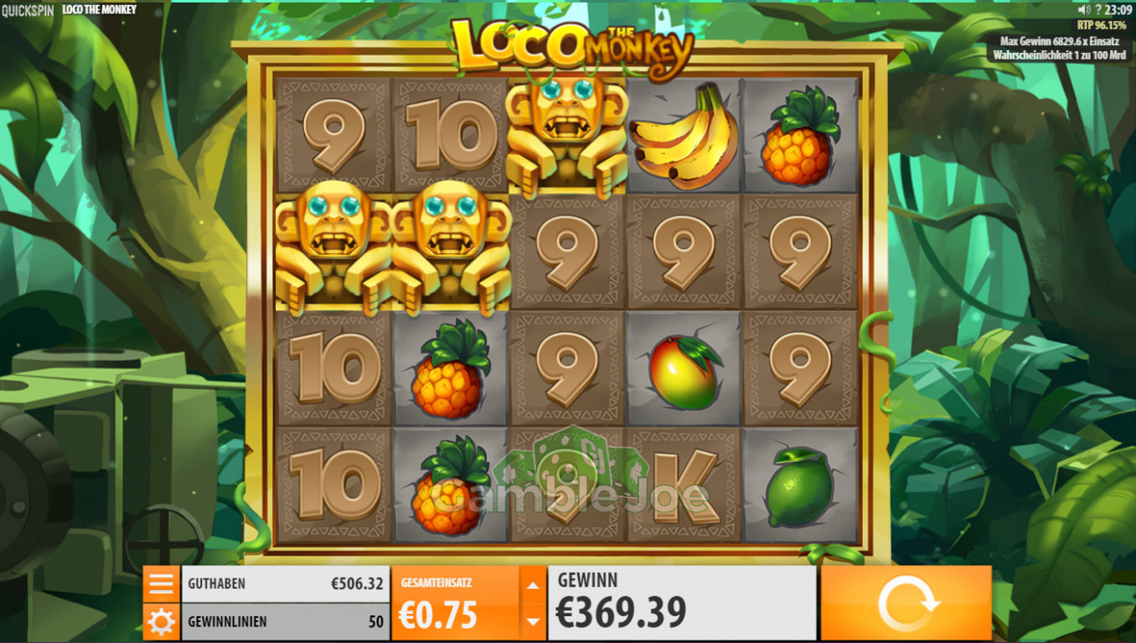The width and height of the screenshot is (1136, 643).
Task: Open the hamburger menu icon
Action: pos(161,584)
